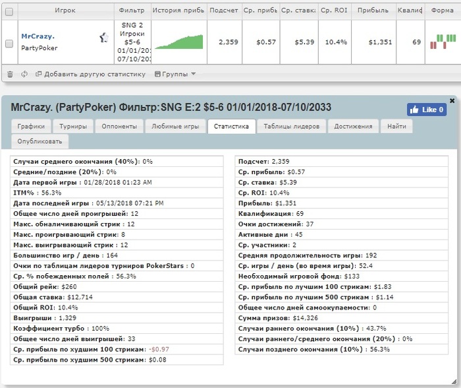Open the Опубликовать tab
Image resolution: width=461 pixels, height=388 pixels.
tap(40, 141)
